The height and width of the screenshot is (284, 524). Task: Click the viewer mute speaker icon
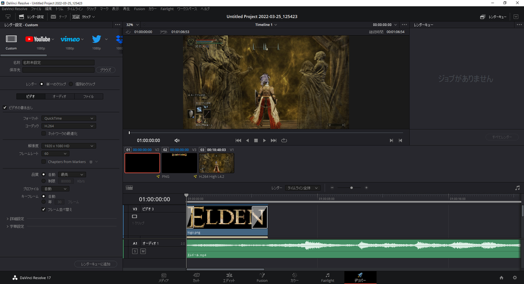pos(177,141)
